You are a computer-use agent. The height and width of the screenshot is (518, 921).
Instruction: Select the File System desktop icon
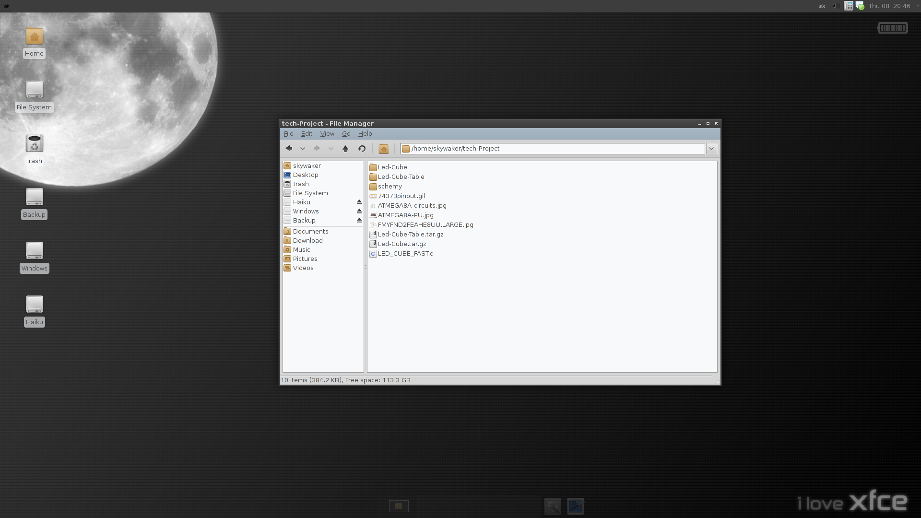pyautogui.click(x=34, y=96)
